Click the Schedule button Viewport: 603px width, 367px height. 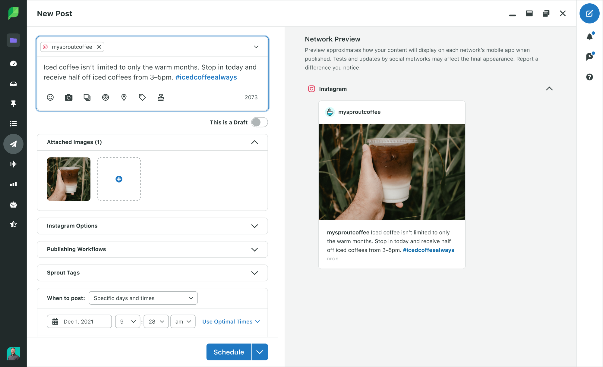(229, 352)
